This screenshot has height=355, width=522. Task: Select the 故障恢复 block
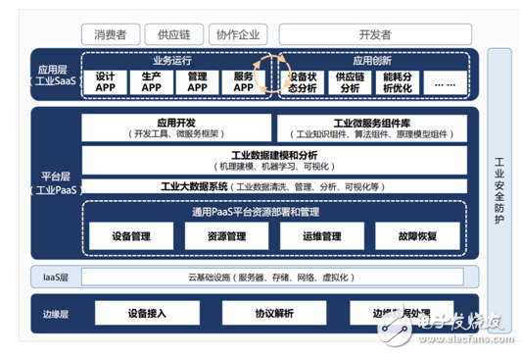coord(417,236)
